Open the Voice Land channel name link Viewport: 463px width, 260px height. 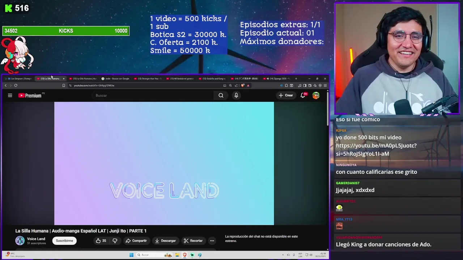click(36, 239)
